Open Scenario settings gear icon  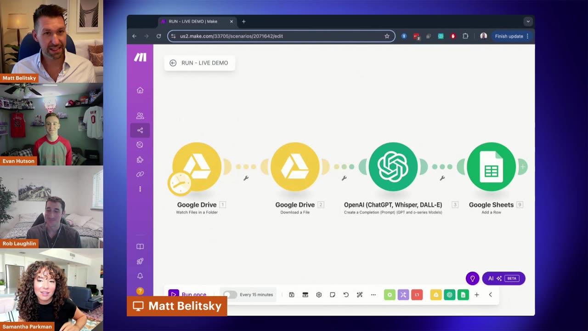(319, 295)
